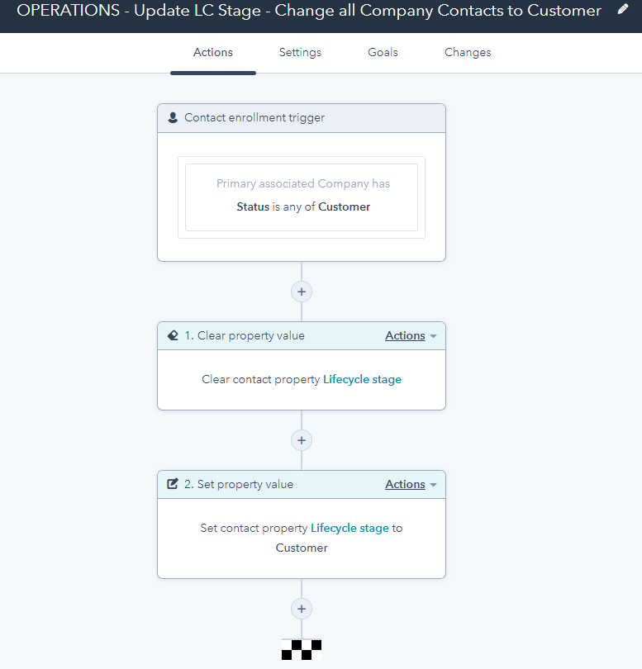Click the Set property value pencil icon
Screen dimensions: 642x669
(x=174, y=484)
